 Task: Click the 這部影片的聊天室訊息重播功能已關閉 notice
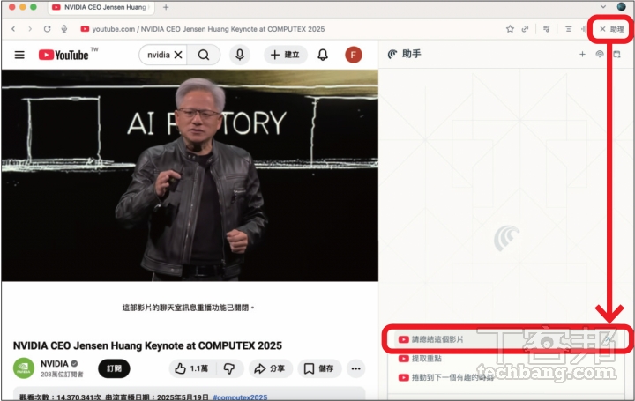coord(188,308)
